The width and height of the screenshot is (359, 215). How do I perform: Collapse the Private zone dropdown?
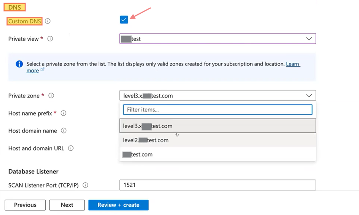[309, 96]
